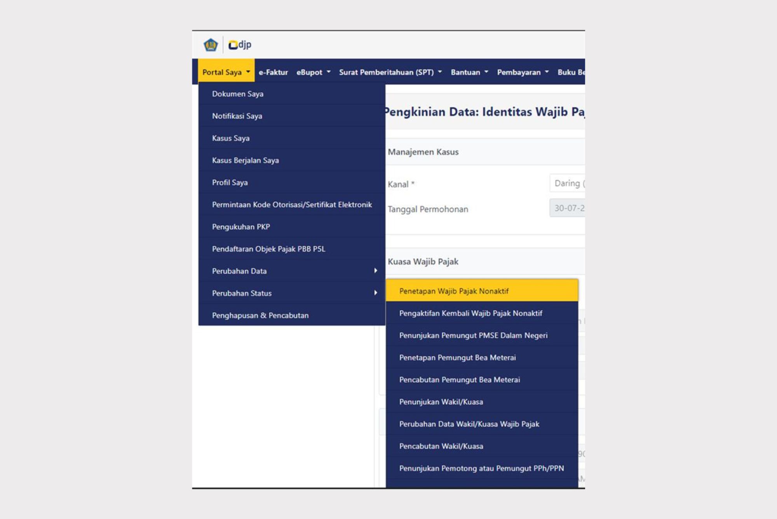Select Penghapusan & Pencabutan
Screen dimensions: 777x519
pos(292,315)
